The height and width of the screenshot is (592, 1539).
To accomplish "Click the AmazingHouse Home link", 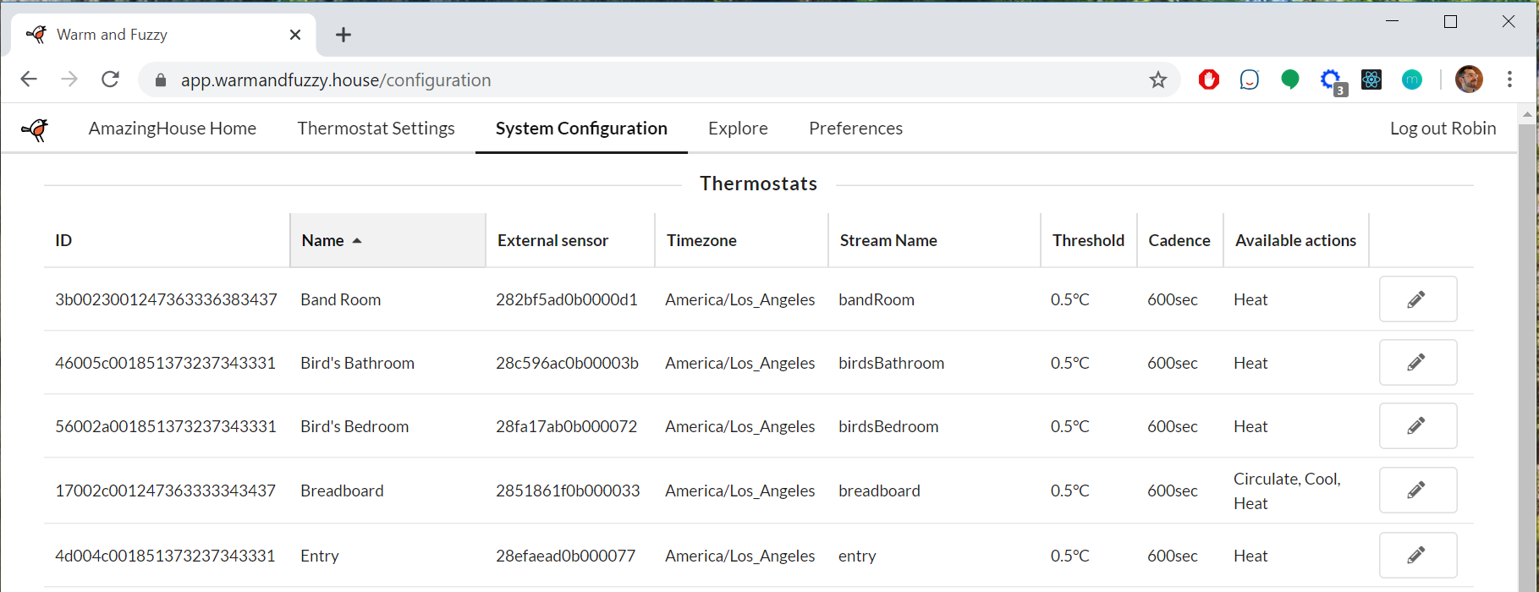I will [173, 129].
